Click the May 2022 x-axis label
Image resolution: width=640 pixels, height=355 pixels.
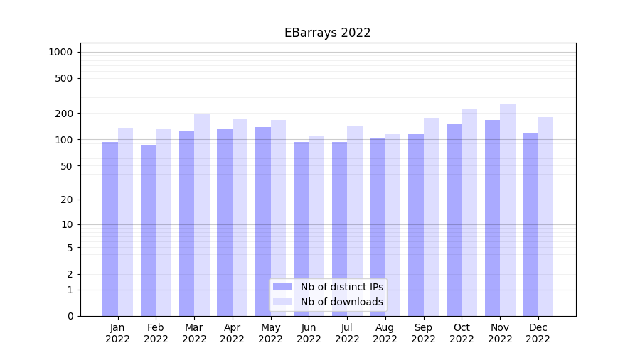click(x=270, y=333)
